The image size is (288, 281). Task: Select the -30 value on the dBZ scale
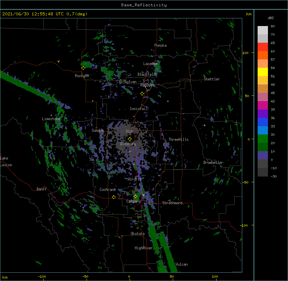274,176
